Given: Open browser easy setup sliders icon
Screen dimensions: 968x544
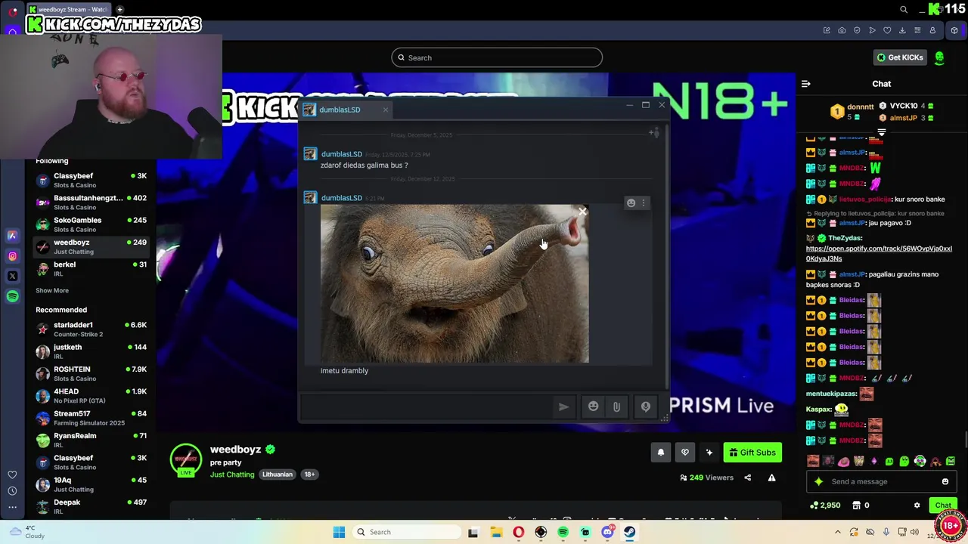Looking at the screenshot, I should 917,30.
